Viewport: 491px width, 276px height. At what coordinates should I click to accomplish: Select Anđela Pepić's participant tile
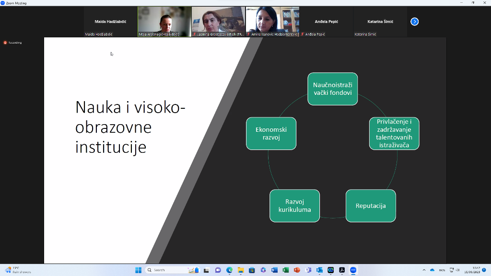327,22
